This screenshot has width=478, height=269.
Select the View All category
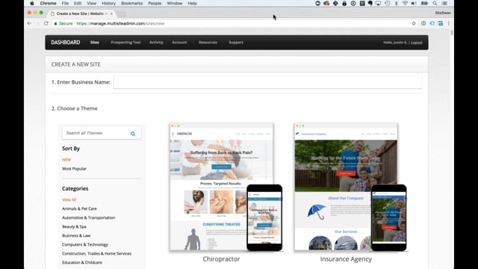69,200
